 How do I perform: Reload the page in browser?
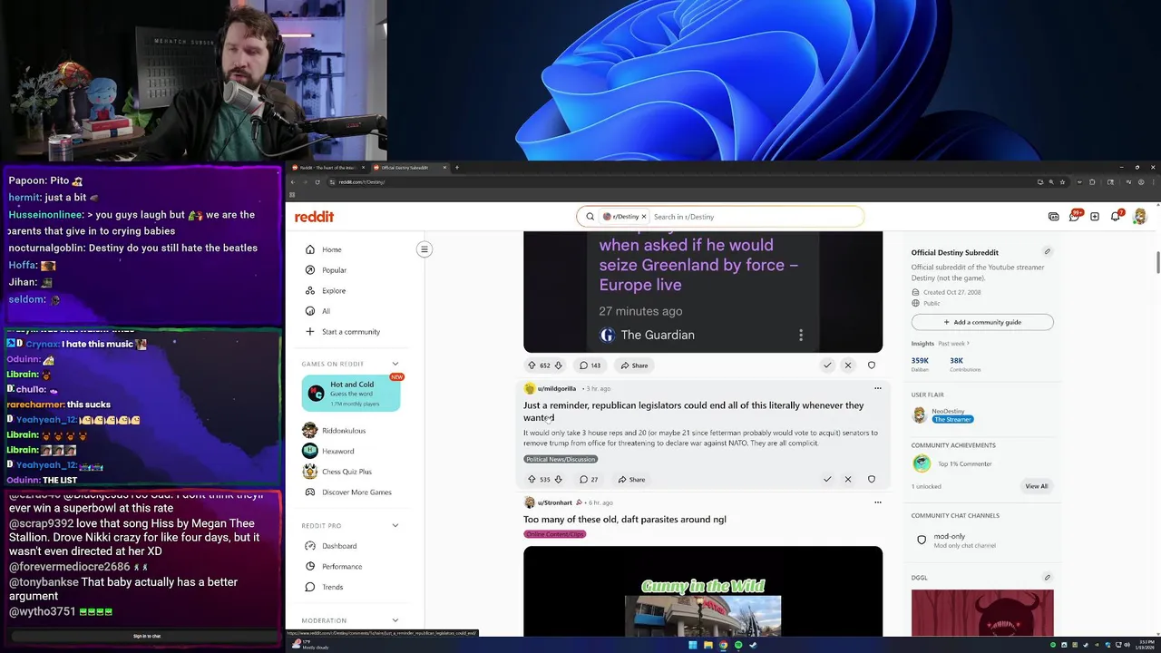pyautogui.click(x=317, y=182)
